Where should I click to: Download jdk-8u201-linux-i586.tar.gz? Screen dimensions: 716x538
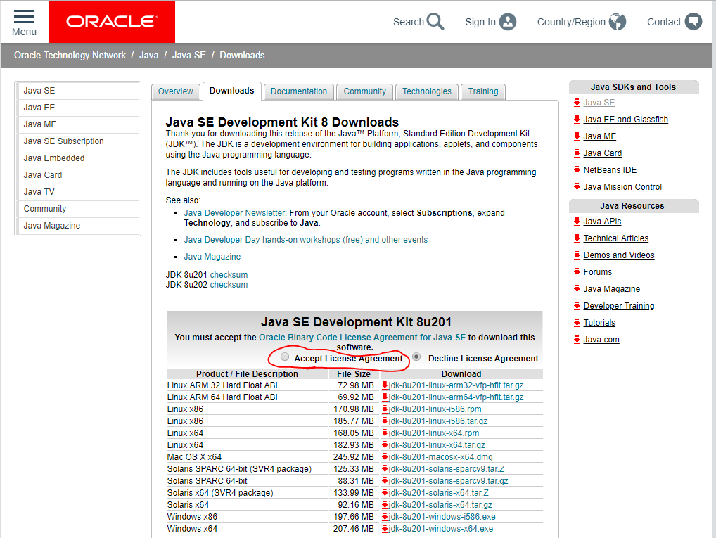click(438, 421)
